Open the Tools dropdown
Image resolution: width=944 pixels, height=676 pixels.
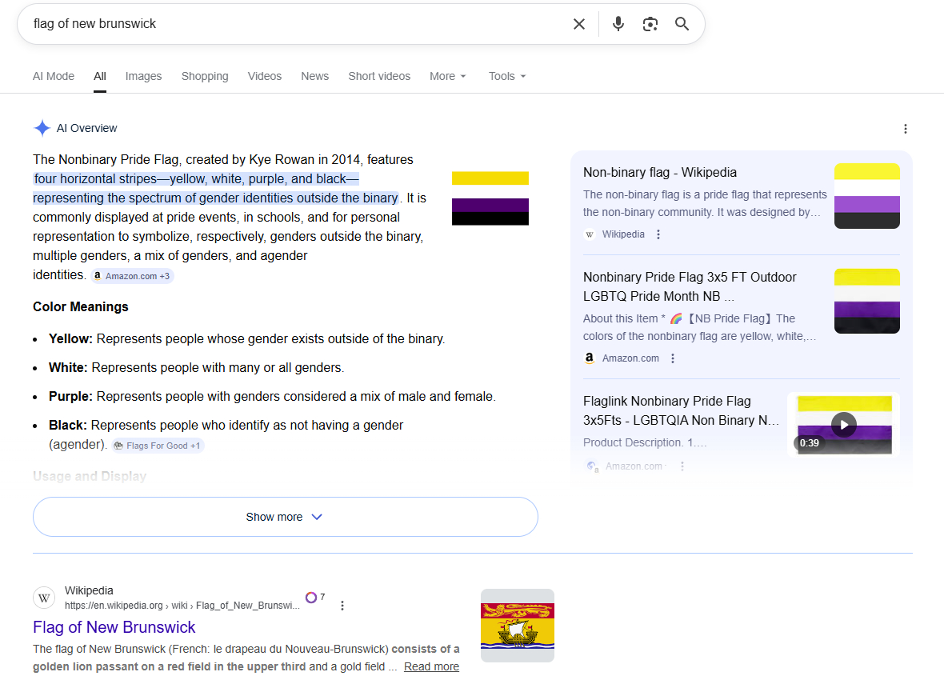pos(507,76)
